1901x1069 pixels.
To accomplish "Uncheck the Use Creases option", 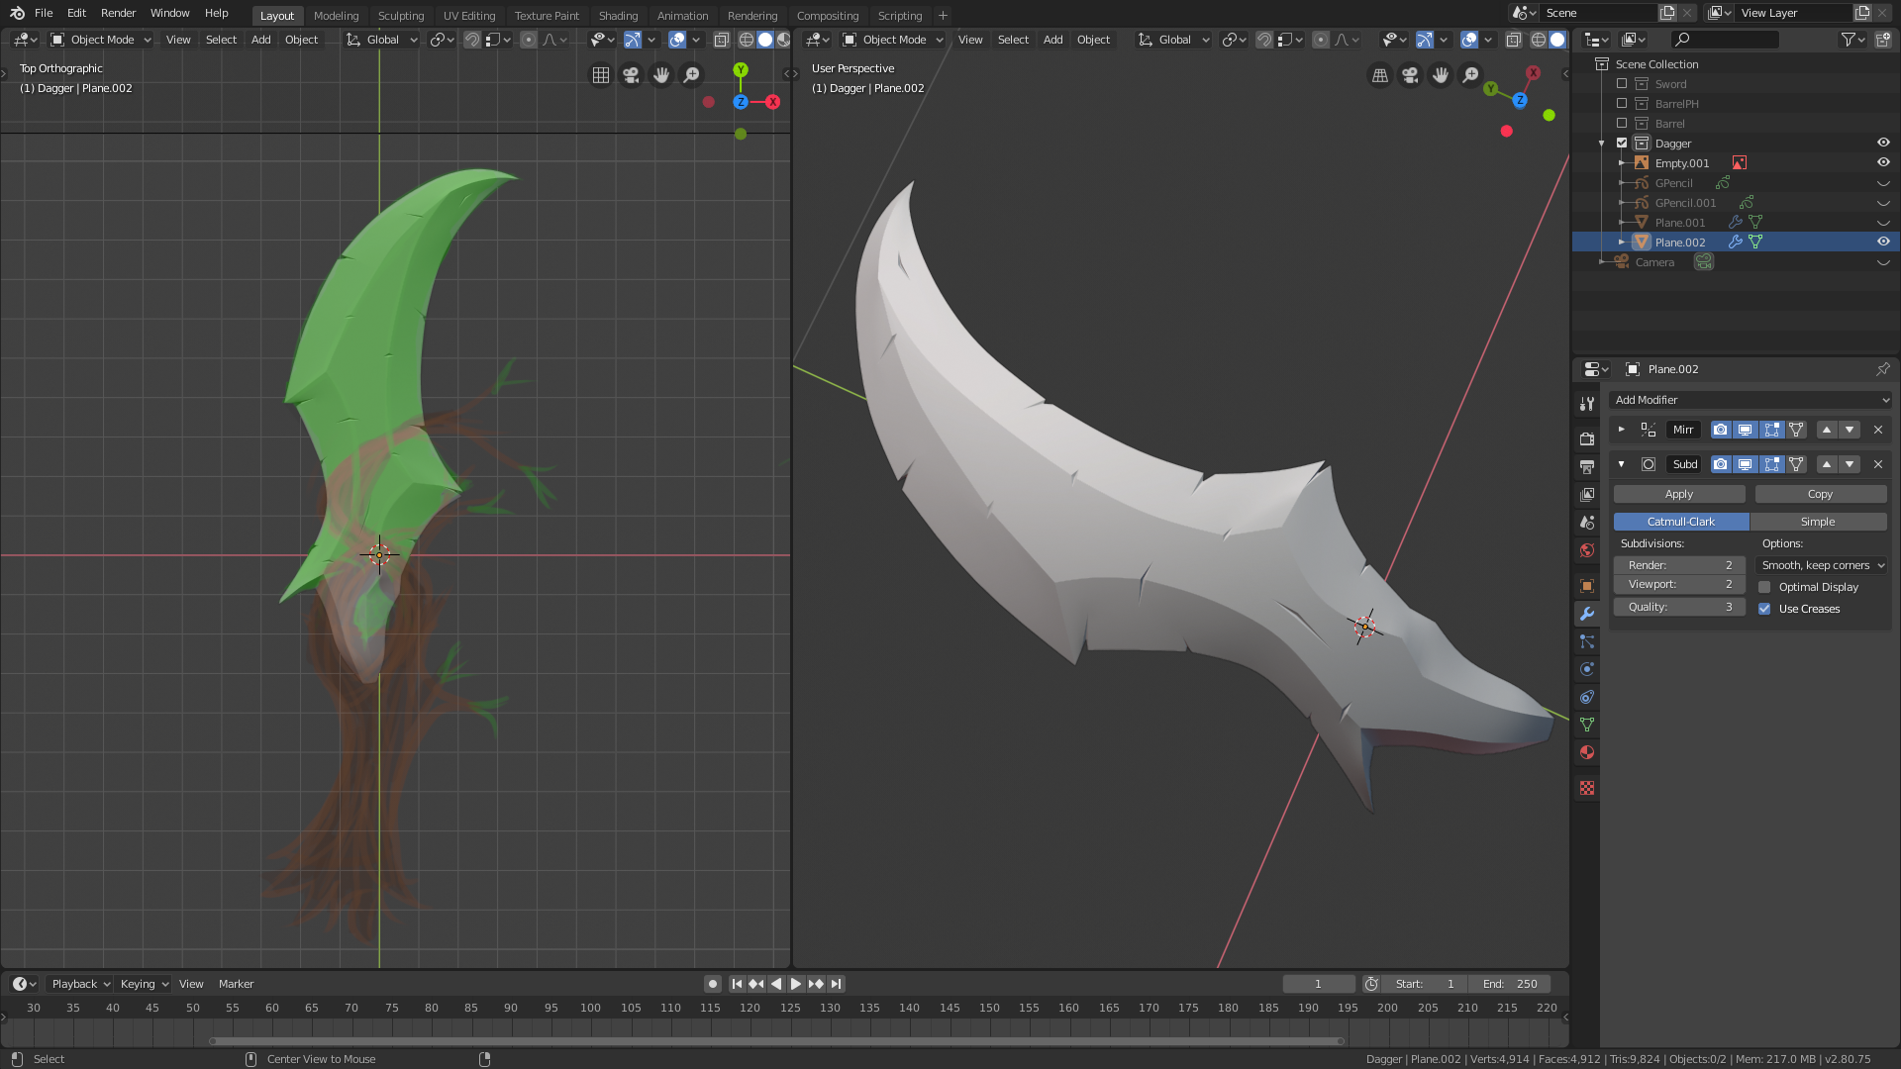I will tap(1764, 609).
